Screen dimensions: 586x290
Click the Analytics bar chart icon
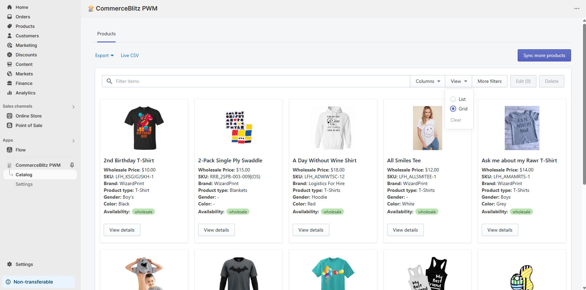(10, 93)
